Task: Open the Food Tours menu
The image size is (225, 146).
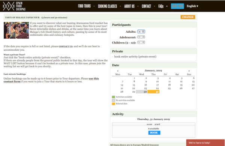Action: click(x=84, y=6)
